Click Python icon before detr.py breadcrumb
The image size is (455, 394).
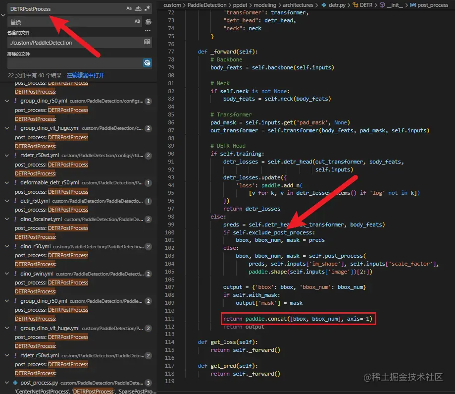coord(324,5)
